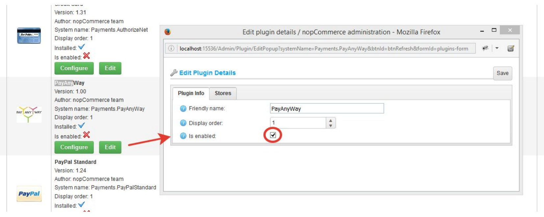The image size is (544, 217).
Task: Configure the PayAnyWay plugin
Action: 74,147
